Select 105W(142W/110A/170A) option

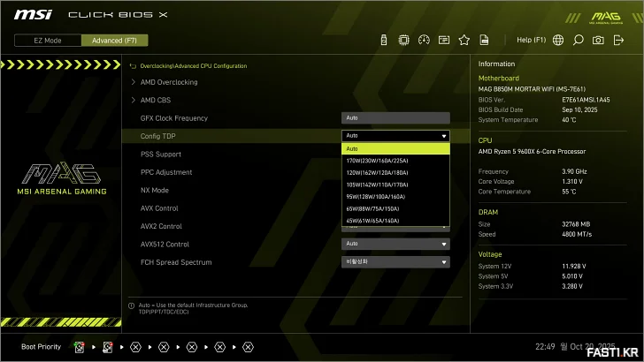pos(395,185)
